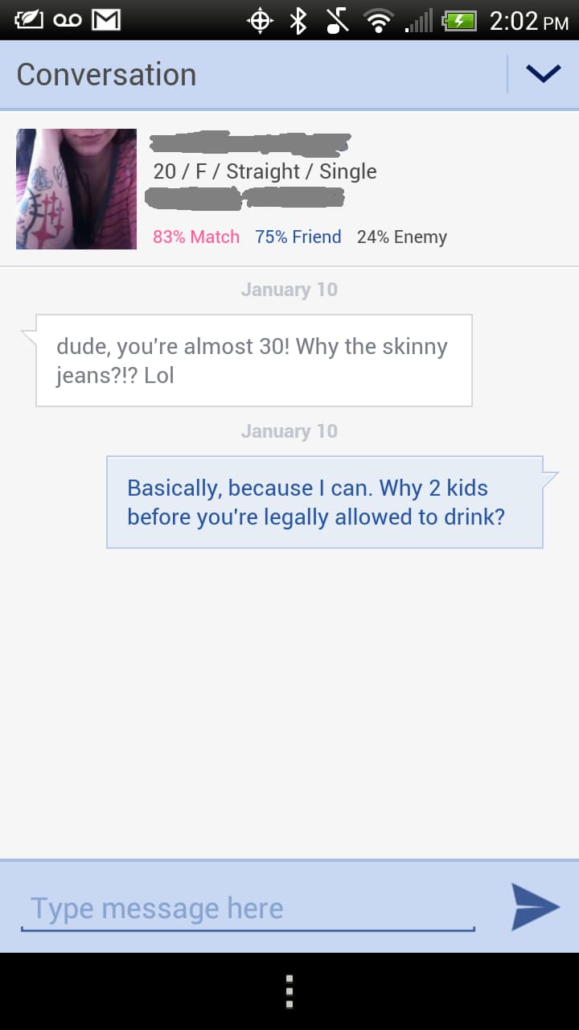Focus the 'Type message here' field
Image resolution: width=579 pixels, height=1030 pixels.
click(248, 908)
